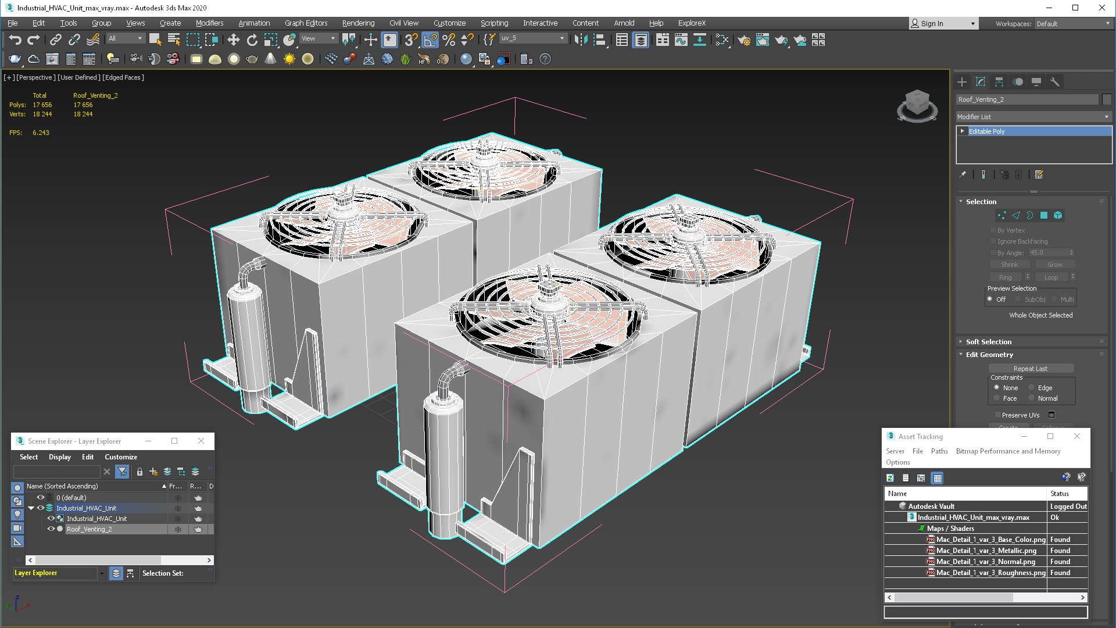Click the Redo icon in main toolbar
Screen dimensions: 1116x628
pos(34,40)
